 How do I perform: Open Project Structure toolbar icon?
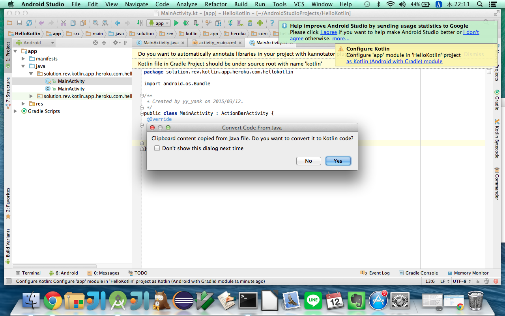[x=208, y=23]
